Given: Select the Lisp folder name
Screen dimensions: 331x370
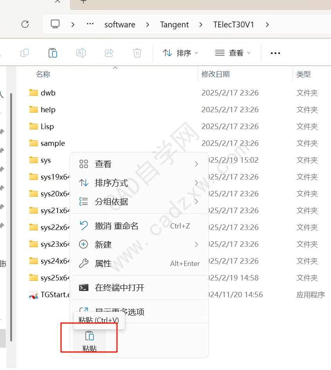Looking at the screenshot, I should click(47, 126).
